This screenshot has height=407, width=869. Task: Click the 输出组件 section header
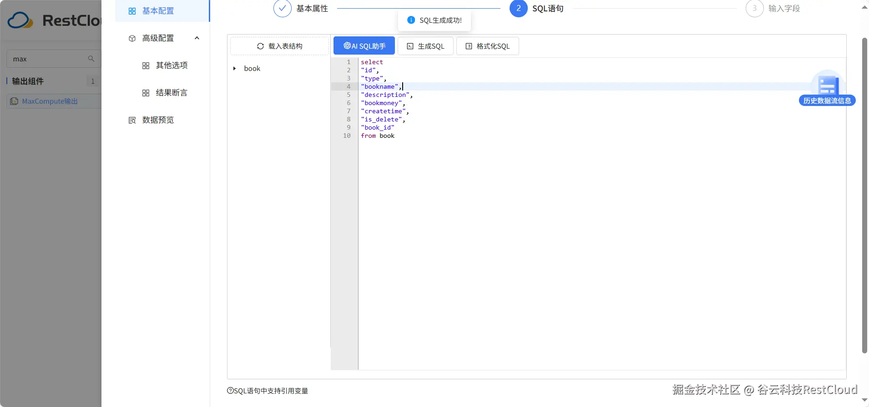pos(28,81)
